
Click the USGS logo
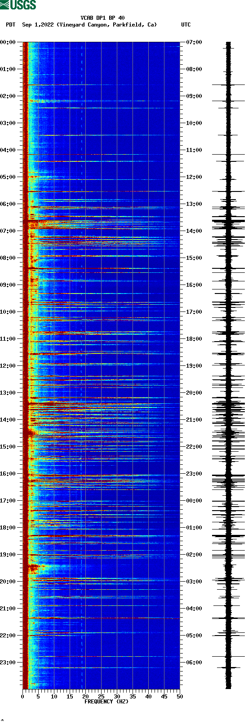click(x=18, y=5)
